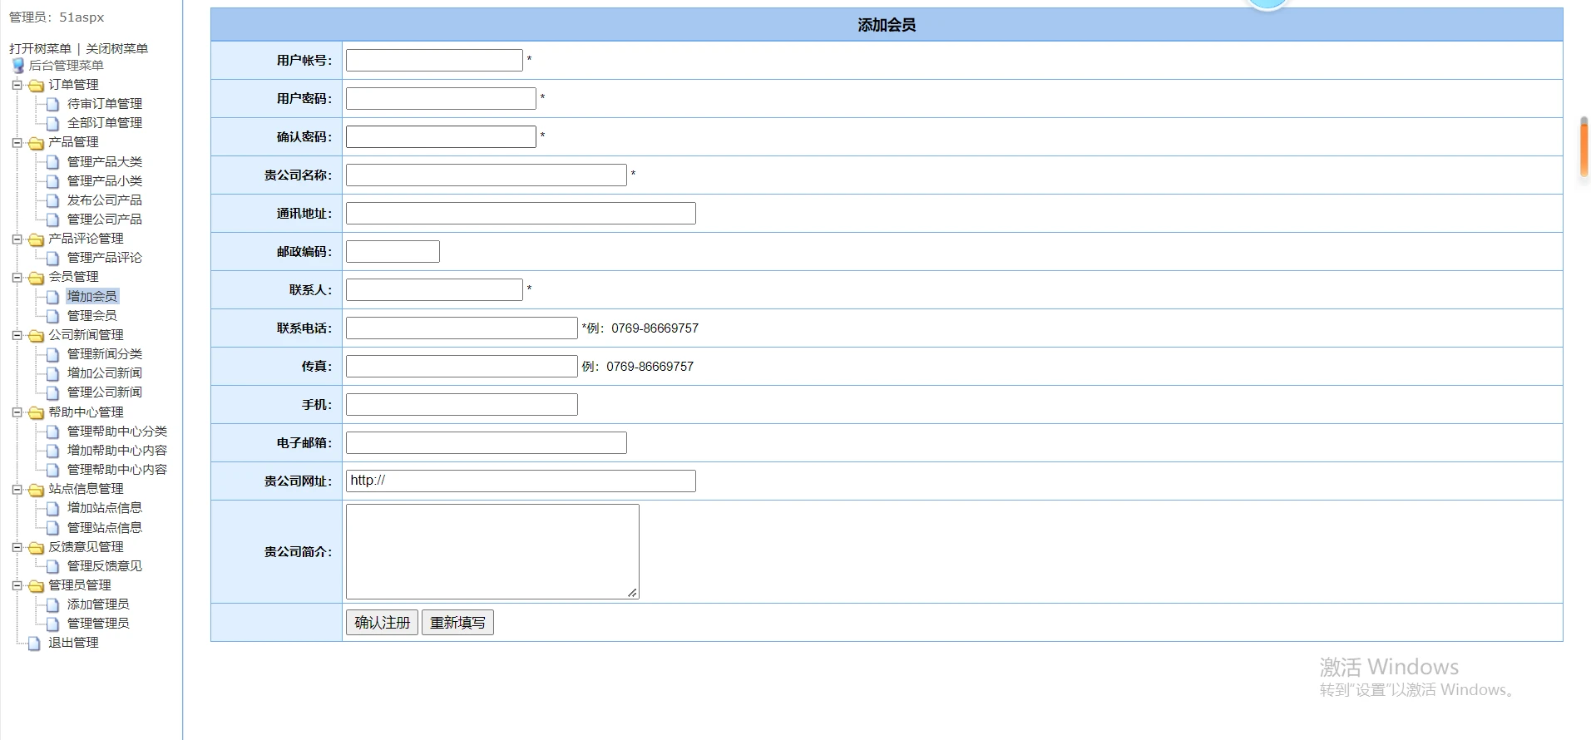The width and height of the screenshot is (1591, 740).
Task: Click page icon beside 增加公司新闻
Action: (53, 373)
